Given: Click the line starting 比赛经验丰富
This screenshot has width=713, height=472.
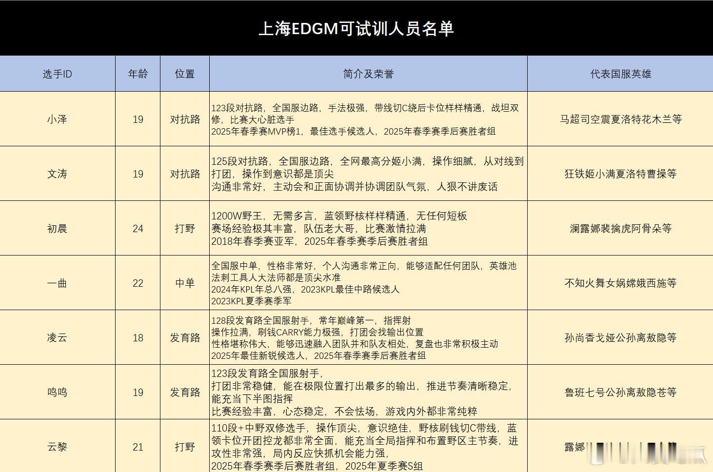Looking at the screenshot, I should coord(344,412).
